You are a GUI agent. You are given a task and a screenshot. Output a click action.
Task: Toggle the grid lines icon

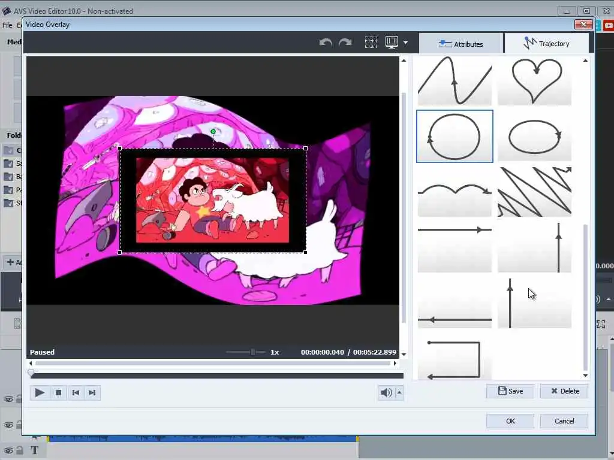[x=371, y=43]
